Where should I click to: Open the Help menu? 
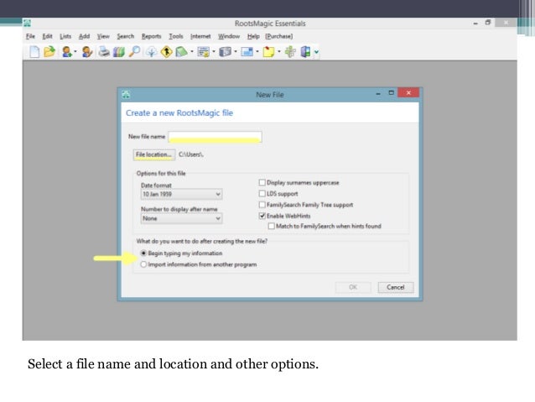[x=253, y=36]
